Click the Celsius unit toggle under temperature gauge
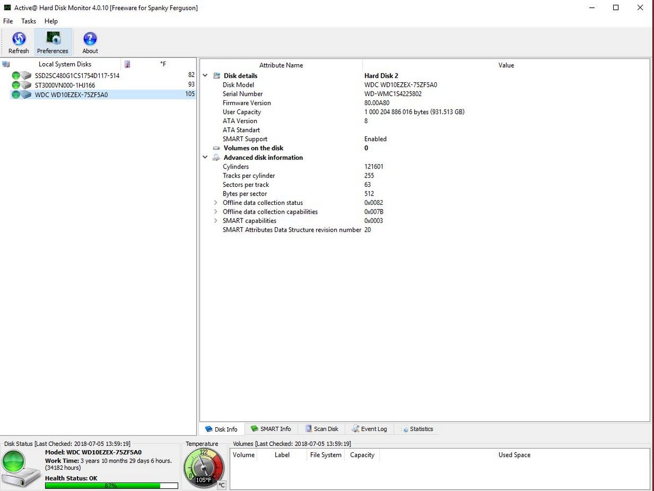This screenshot has width=654, height=491. pos(221,484)
